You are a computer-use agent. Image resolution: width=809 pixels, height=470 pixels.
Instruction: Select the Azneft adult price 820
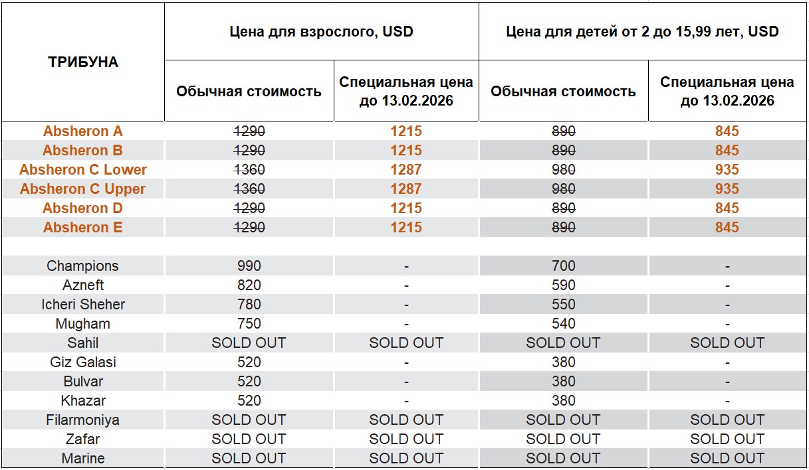click(249, 285)
